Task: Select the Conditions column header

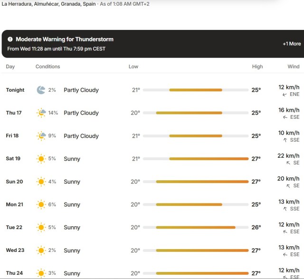Action: tap(47, 67)
